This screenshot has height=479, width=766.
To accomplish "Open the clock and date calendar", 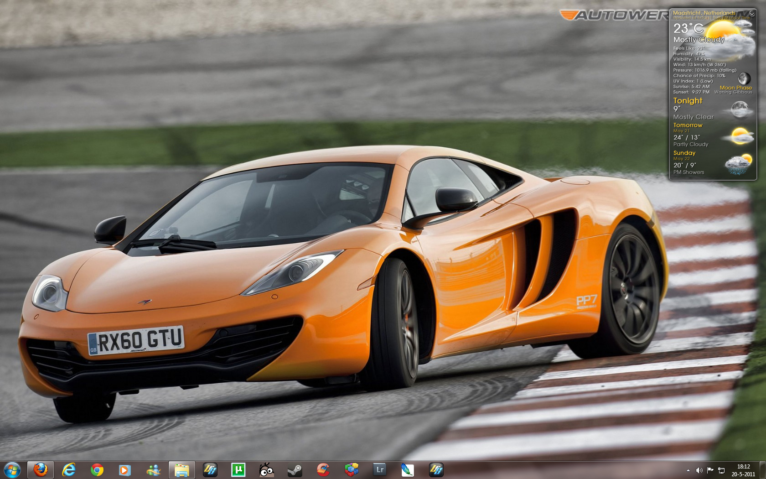I will [743, 470].
